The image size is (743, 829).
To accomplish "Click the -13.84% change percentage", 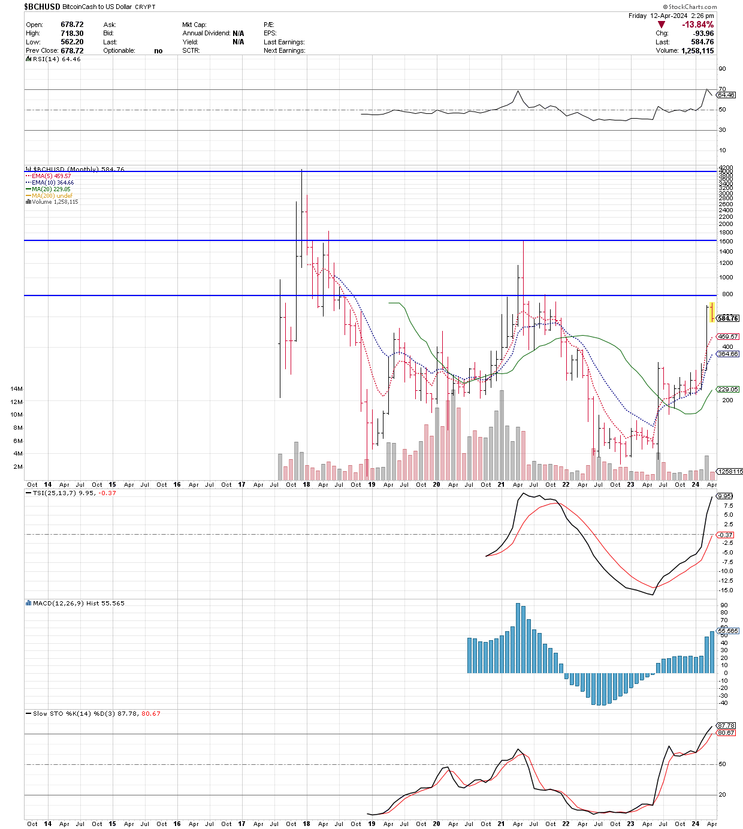I will click(x=697, y=25).
